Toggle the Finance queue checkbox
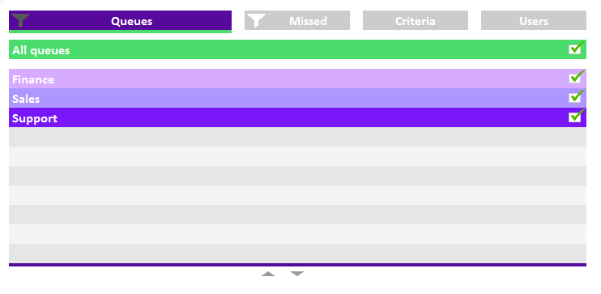Viewport: 601px width, 294px height. tap(575, 78)
